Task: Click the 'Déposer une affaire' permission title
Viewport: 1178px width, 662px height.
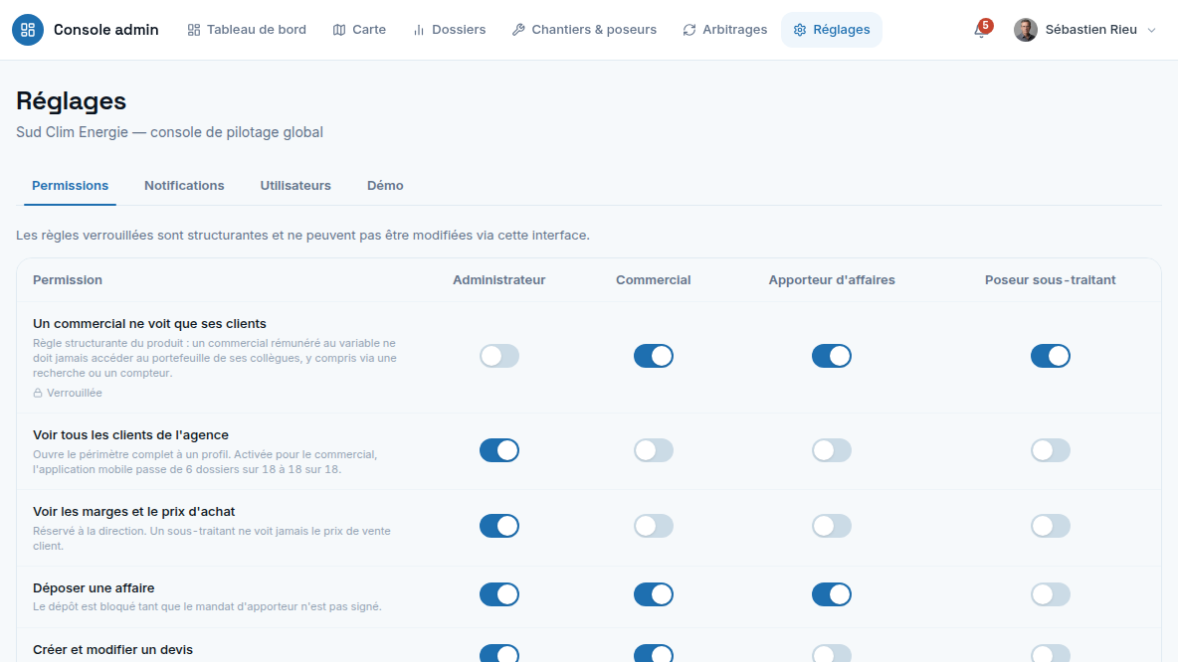Action: (94, 587)
